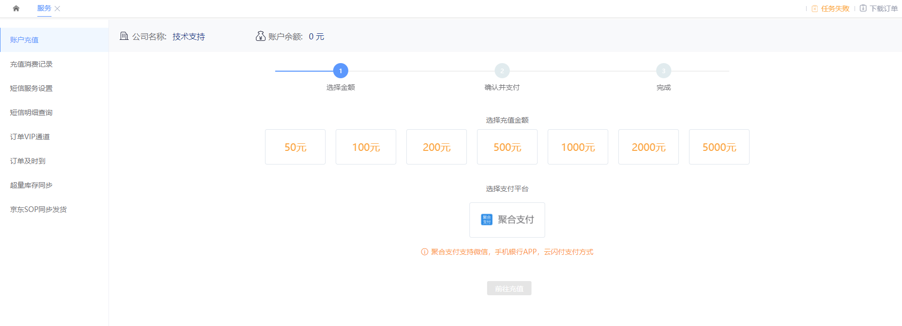Image resolution: width=902 pixels, height=326 pixels.
Task: Go to the home page icon
Action: [16, 9]
